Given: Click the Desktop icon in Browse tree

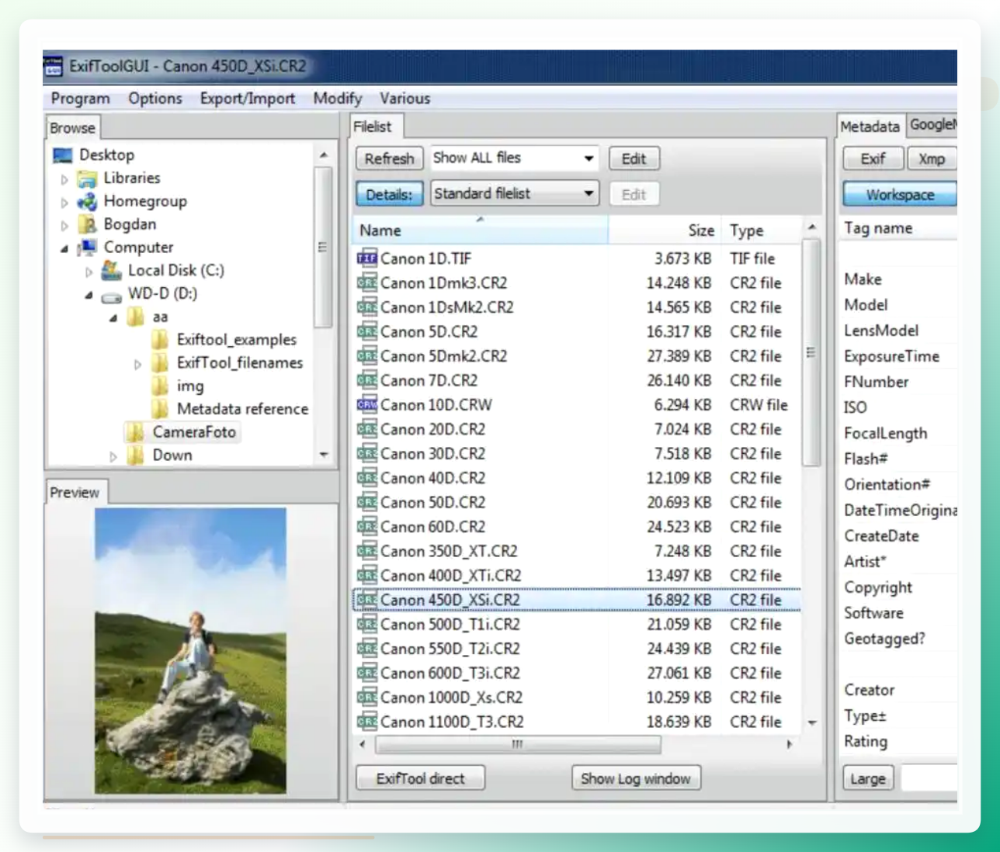Looking at the screenshot, I should (63, 155).
